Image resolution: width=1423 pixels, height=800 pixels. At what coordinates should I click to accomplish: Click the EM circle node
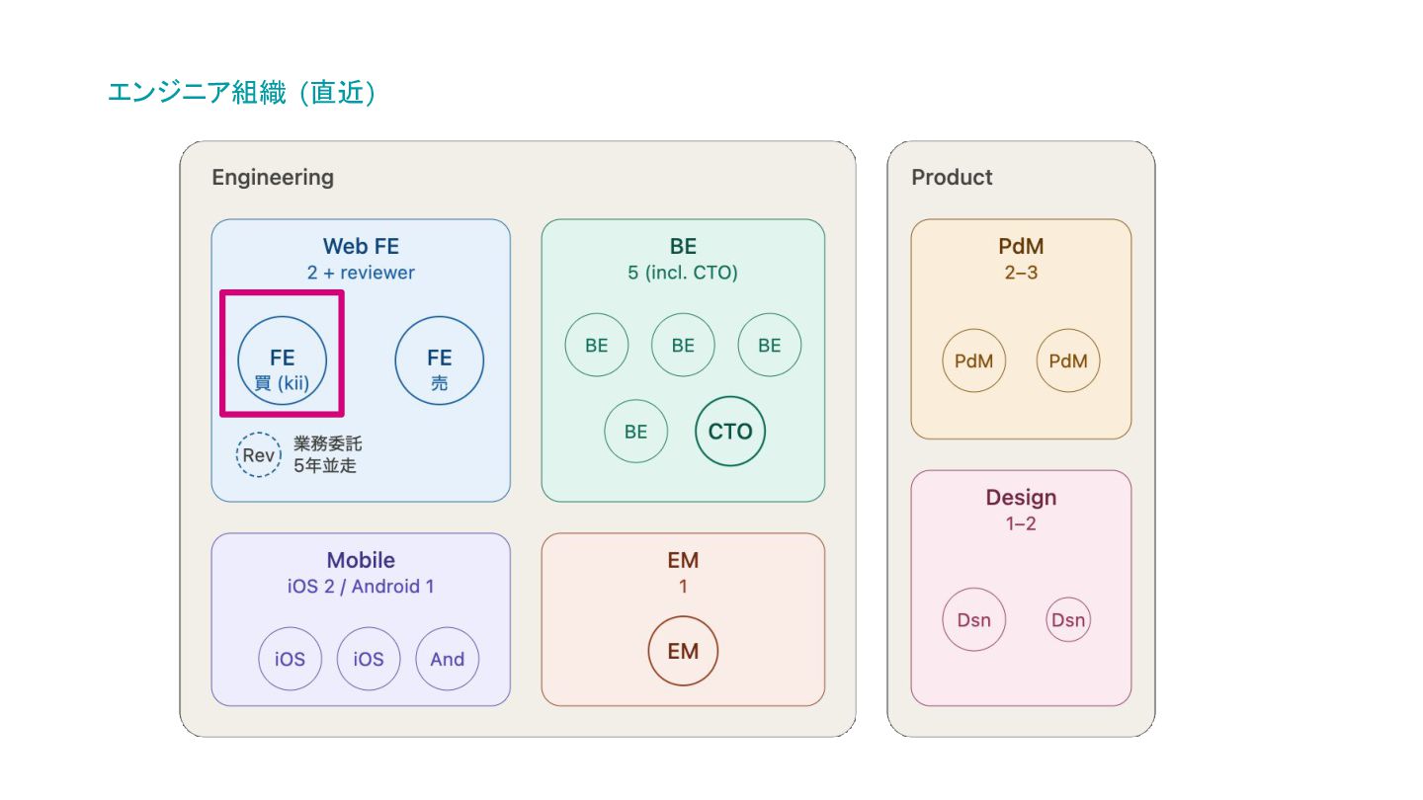click(683, 652)
